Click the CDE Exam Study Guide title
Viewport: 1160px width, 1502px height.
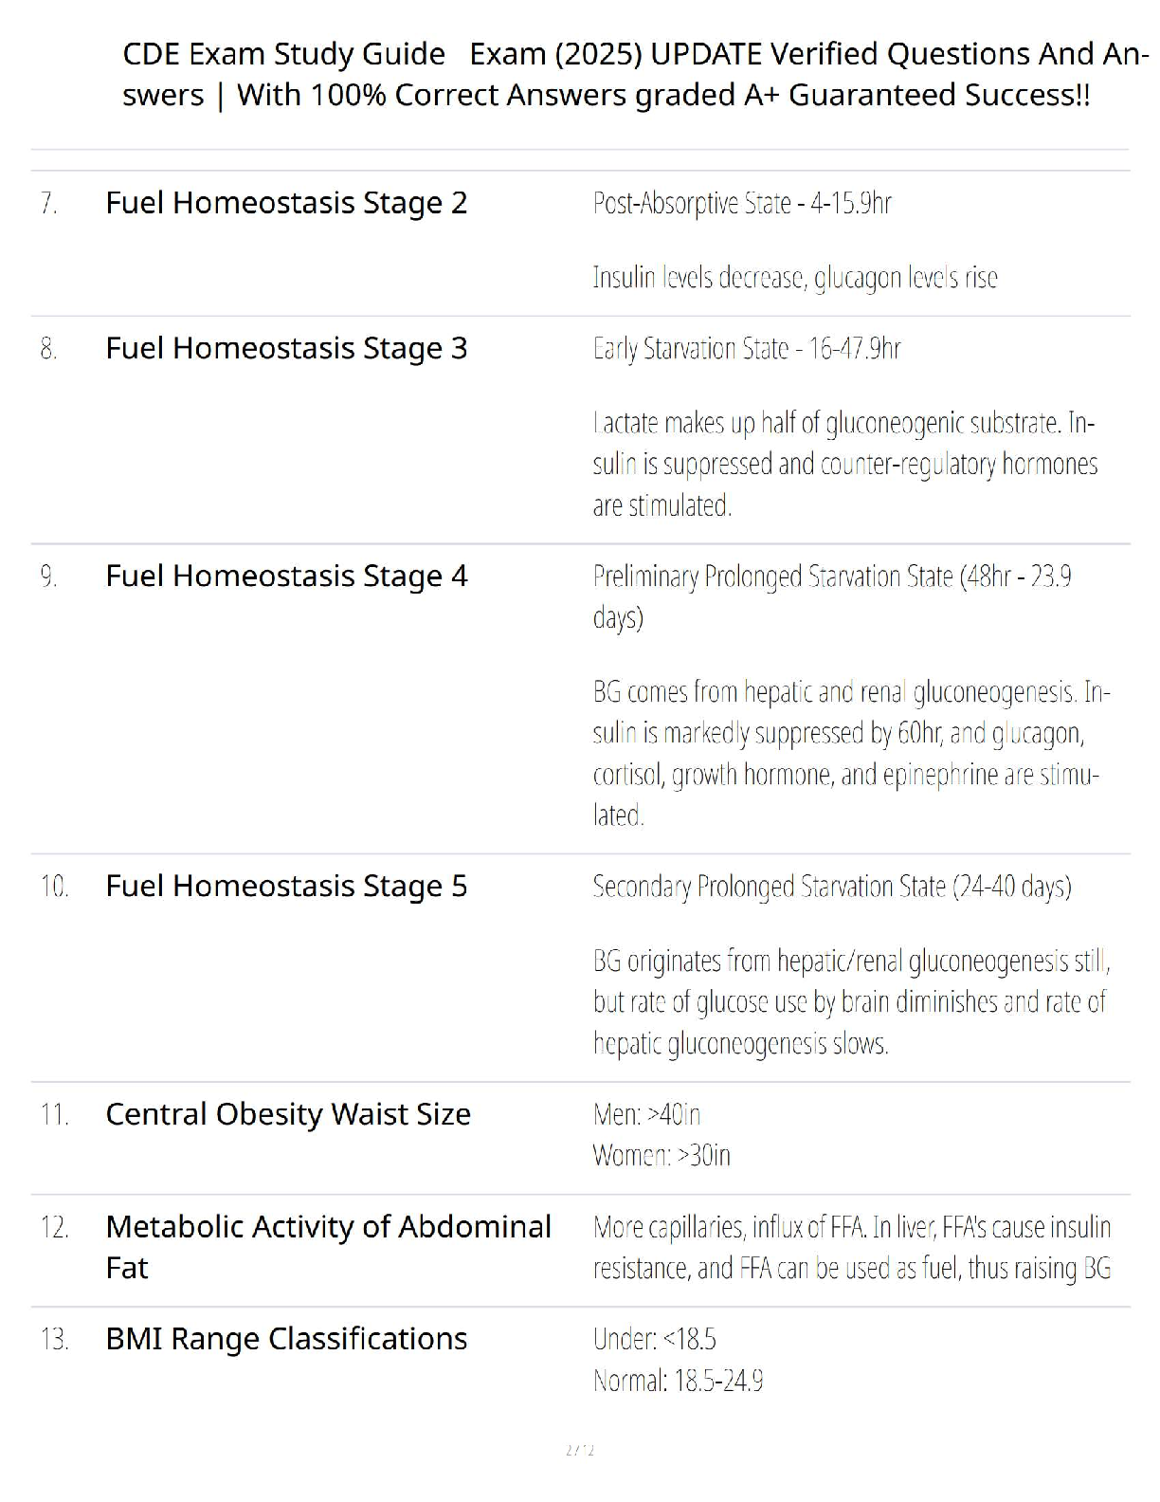coord(633,74)
